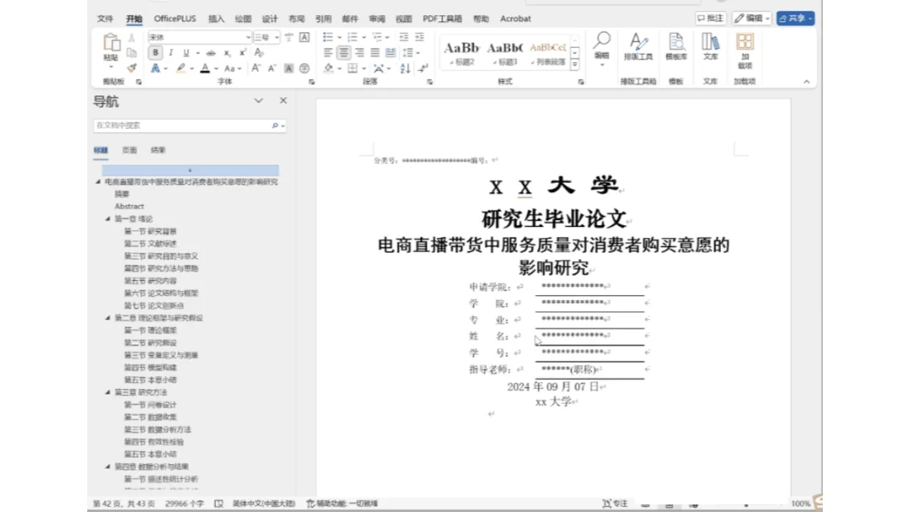Toggle character shading
The width and height of the screenshot is (910, 512).
tap(289, 68)
